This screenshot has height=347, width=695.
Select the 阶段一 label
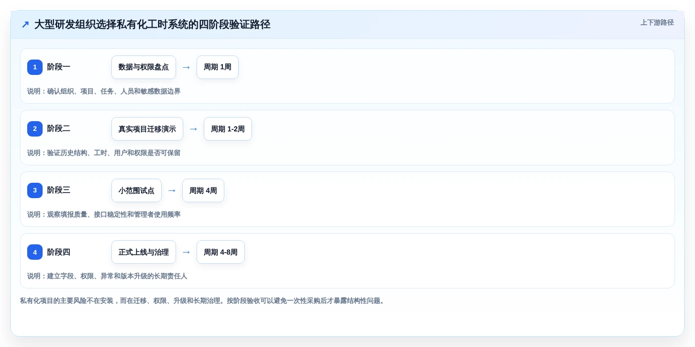point(59,67)
